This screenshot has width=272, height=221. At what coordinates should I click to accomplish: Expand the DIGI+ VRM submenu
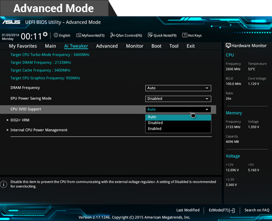tap(20, 120)
